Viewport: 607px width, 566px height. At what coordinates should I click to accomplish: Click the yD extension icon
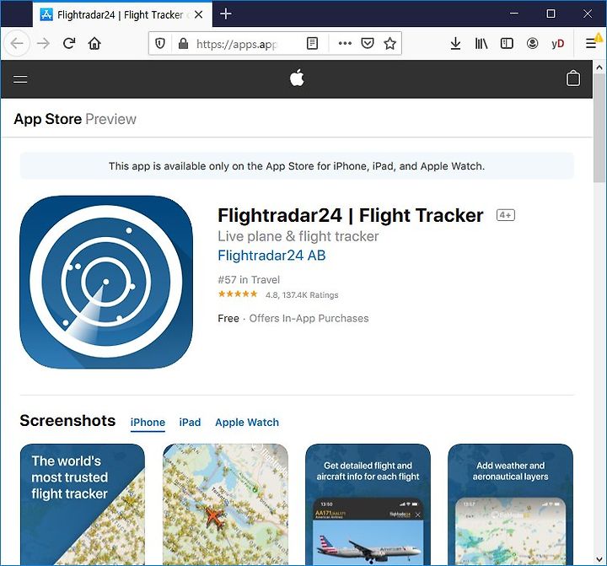[558, 43]
